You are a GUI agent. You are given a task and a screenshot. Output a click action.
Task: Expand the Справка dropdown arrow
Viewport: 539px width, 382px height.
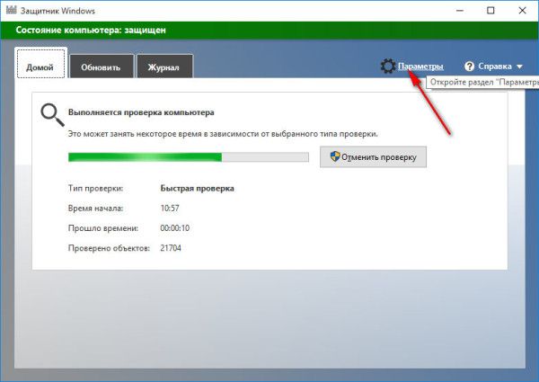point(519,67)
